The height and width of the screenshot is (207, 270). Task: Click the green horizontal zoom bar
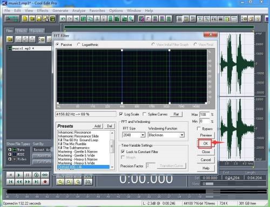159,27
